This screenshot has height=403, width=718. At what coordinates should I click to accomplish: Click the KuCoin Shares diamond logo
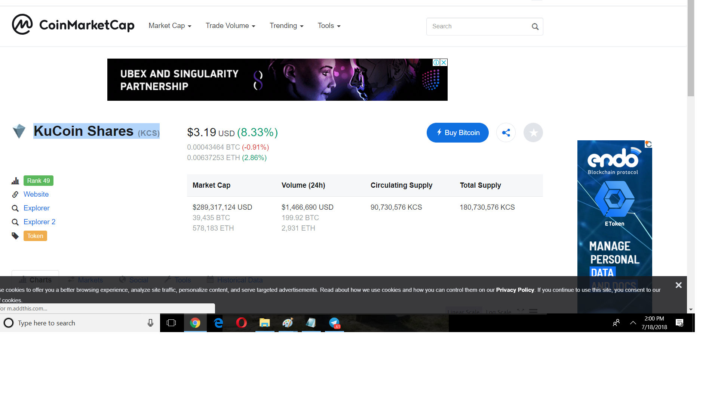pos(19,131)
